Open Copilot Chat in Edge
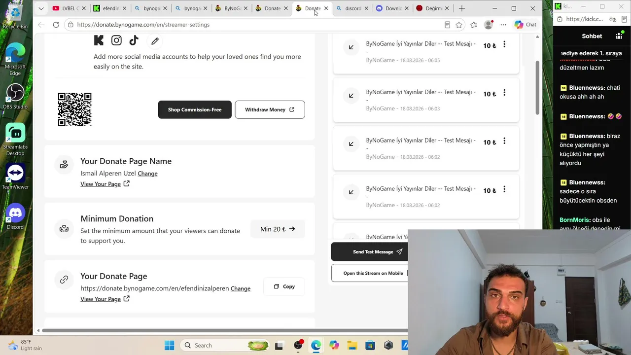This screenshot has width=631, height=355. [525, 25]
